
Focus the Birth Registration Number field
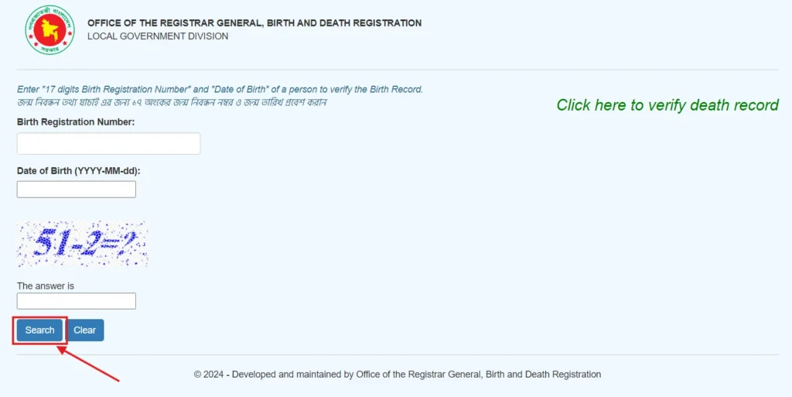pyautogui.click(x=108, y=143)
